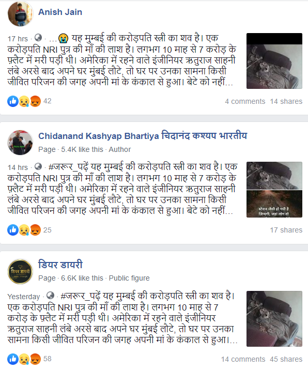308x371 pixels.
Task: Open the 14 comments on डियर डायरी post
Action: 243,359
